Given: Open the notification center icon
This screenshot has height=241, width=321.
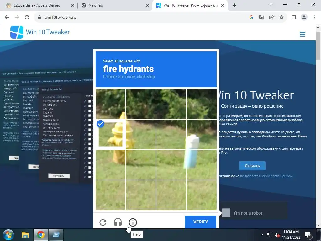Looking at the screenshot, I should pos(308,235).
